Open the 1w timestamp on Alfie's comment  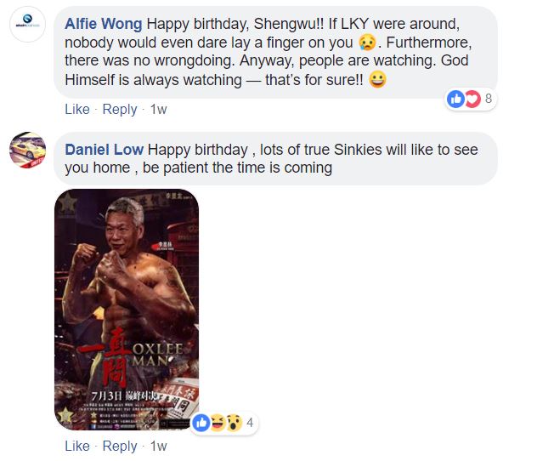coord(159,110)
